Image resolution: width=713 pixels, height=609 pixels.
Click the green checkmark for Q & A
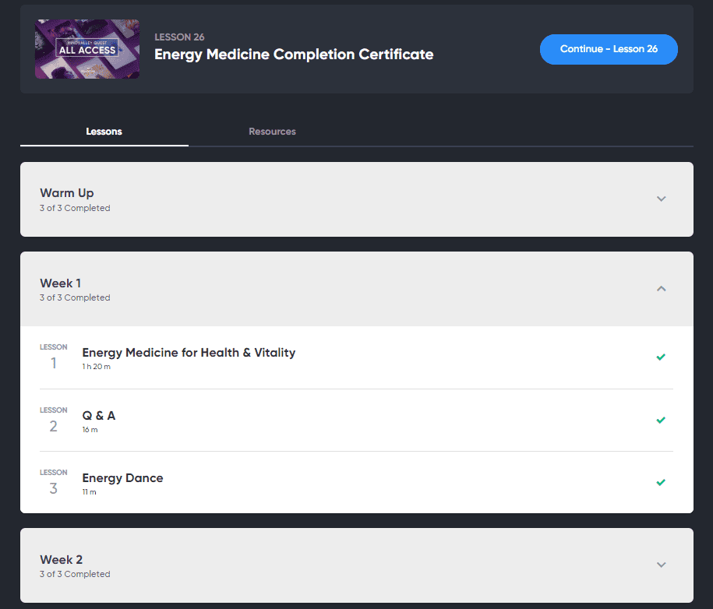(x=661, y=420)
